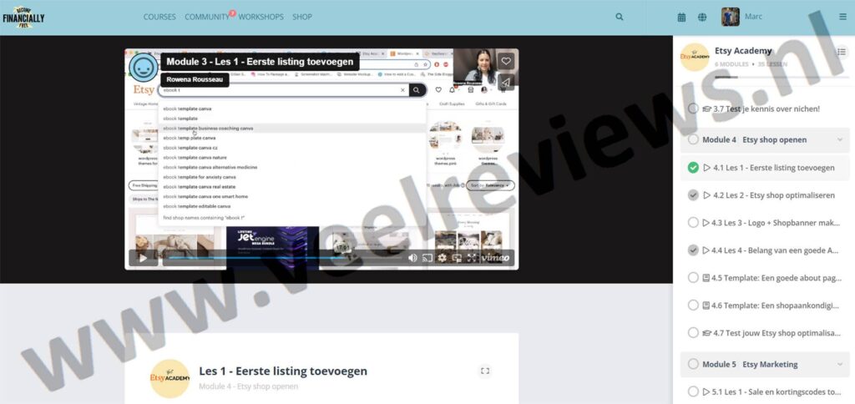Mark 4.5 Template about page complete

click(693, 277)
